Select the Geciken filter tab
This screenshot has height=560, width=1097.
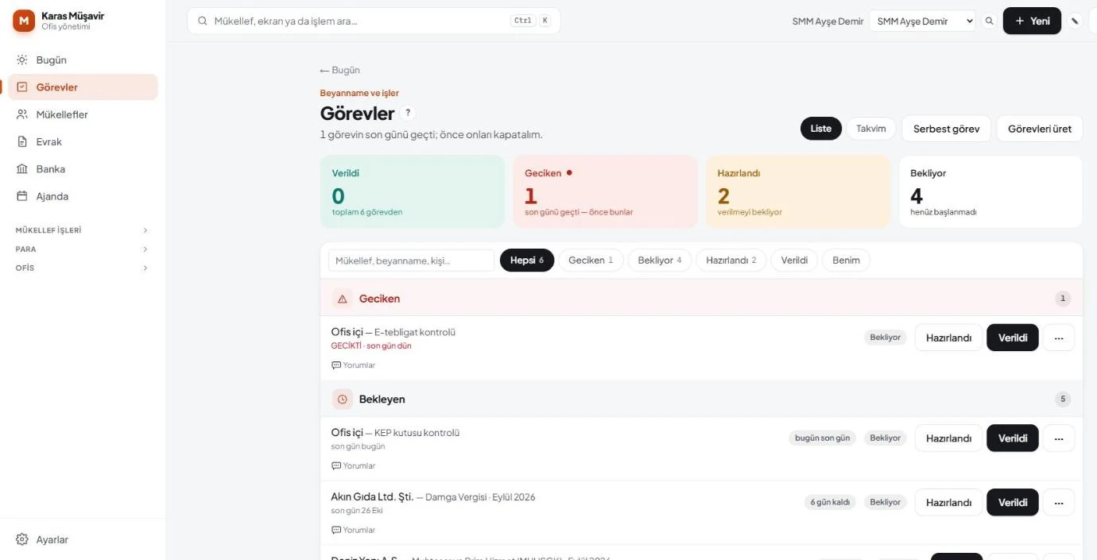(591, 261)
